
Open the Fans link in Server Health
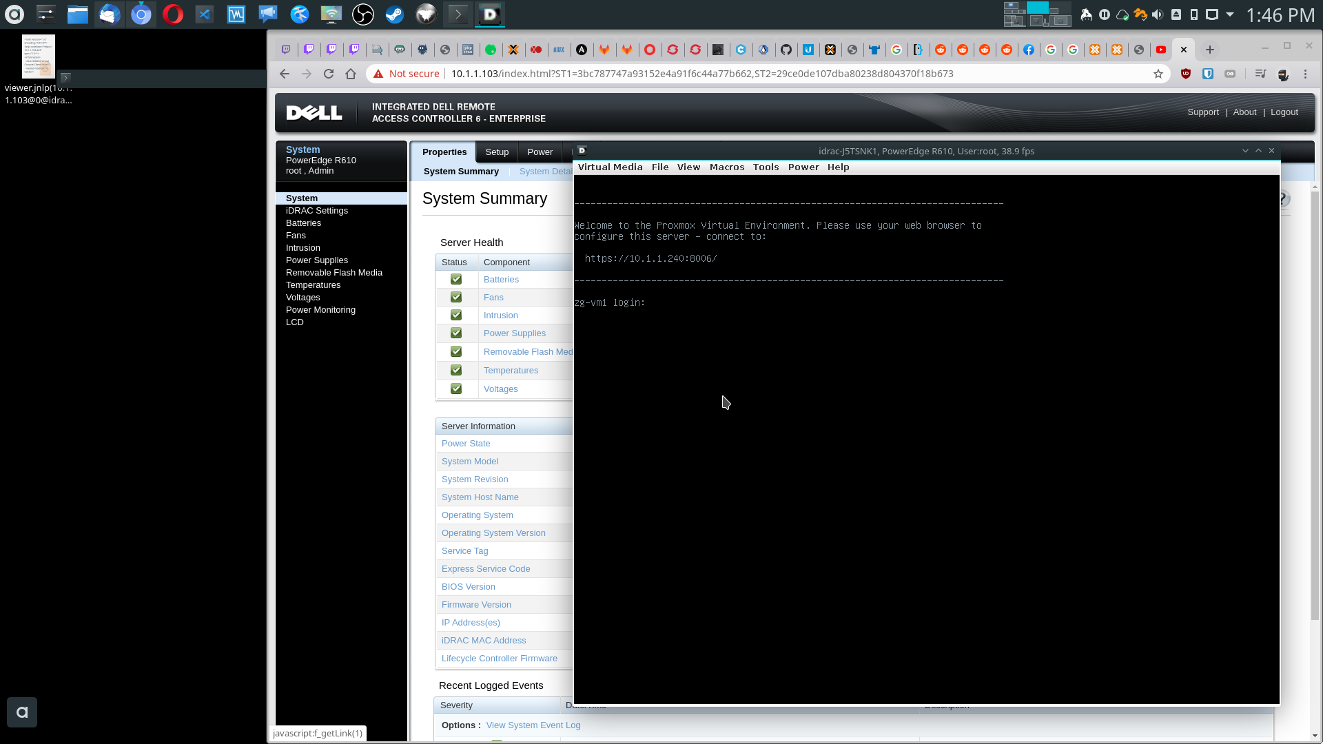pos(493,298)
